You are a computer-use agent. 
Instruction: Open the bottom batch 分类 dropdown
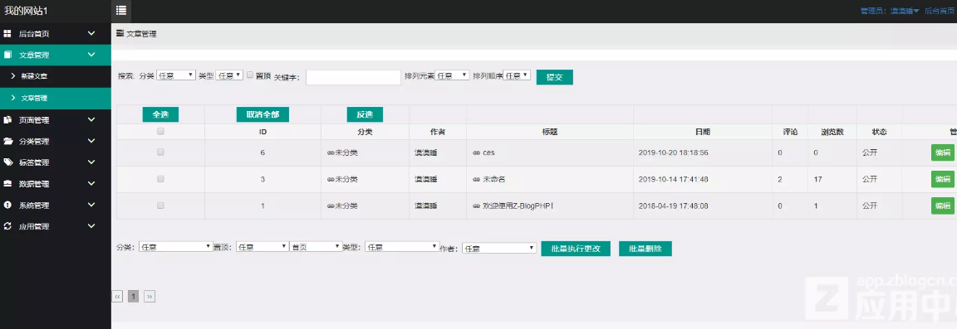(176, 247)
